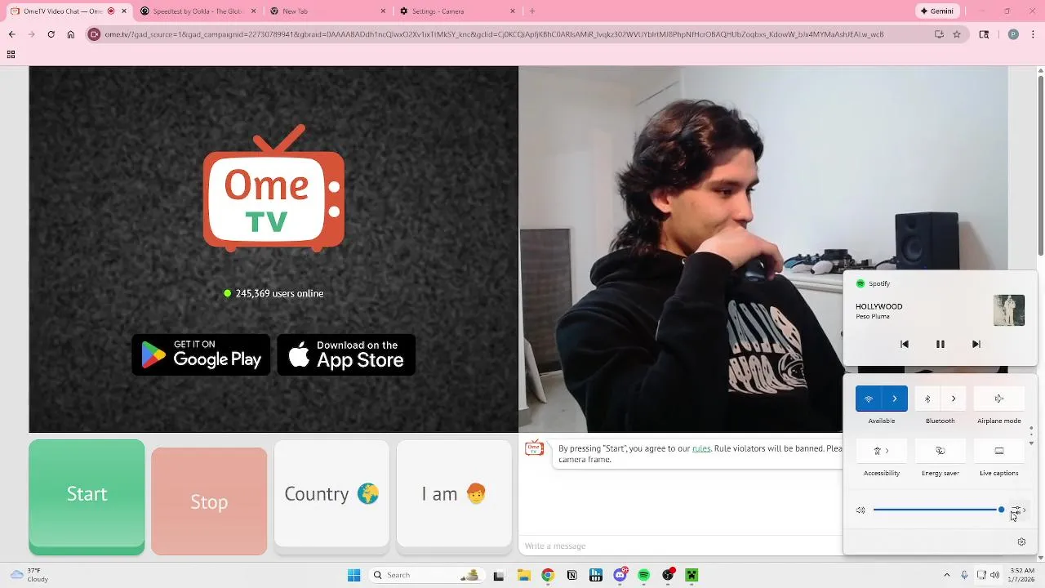Skip to next Spotify track
The width and height of the screenshot is (1045, 588).
tap(976, 345)
